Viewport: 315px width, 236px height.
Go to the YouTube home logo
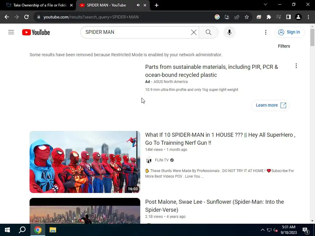coord(36,32)
